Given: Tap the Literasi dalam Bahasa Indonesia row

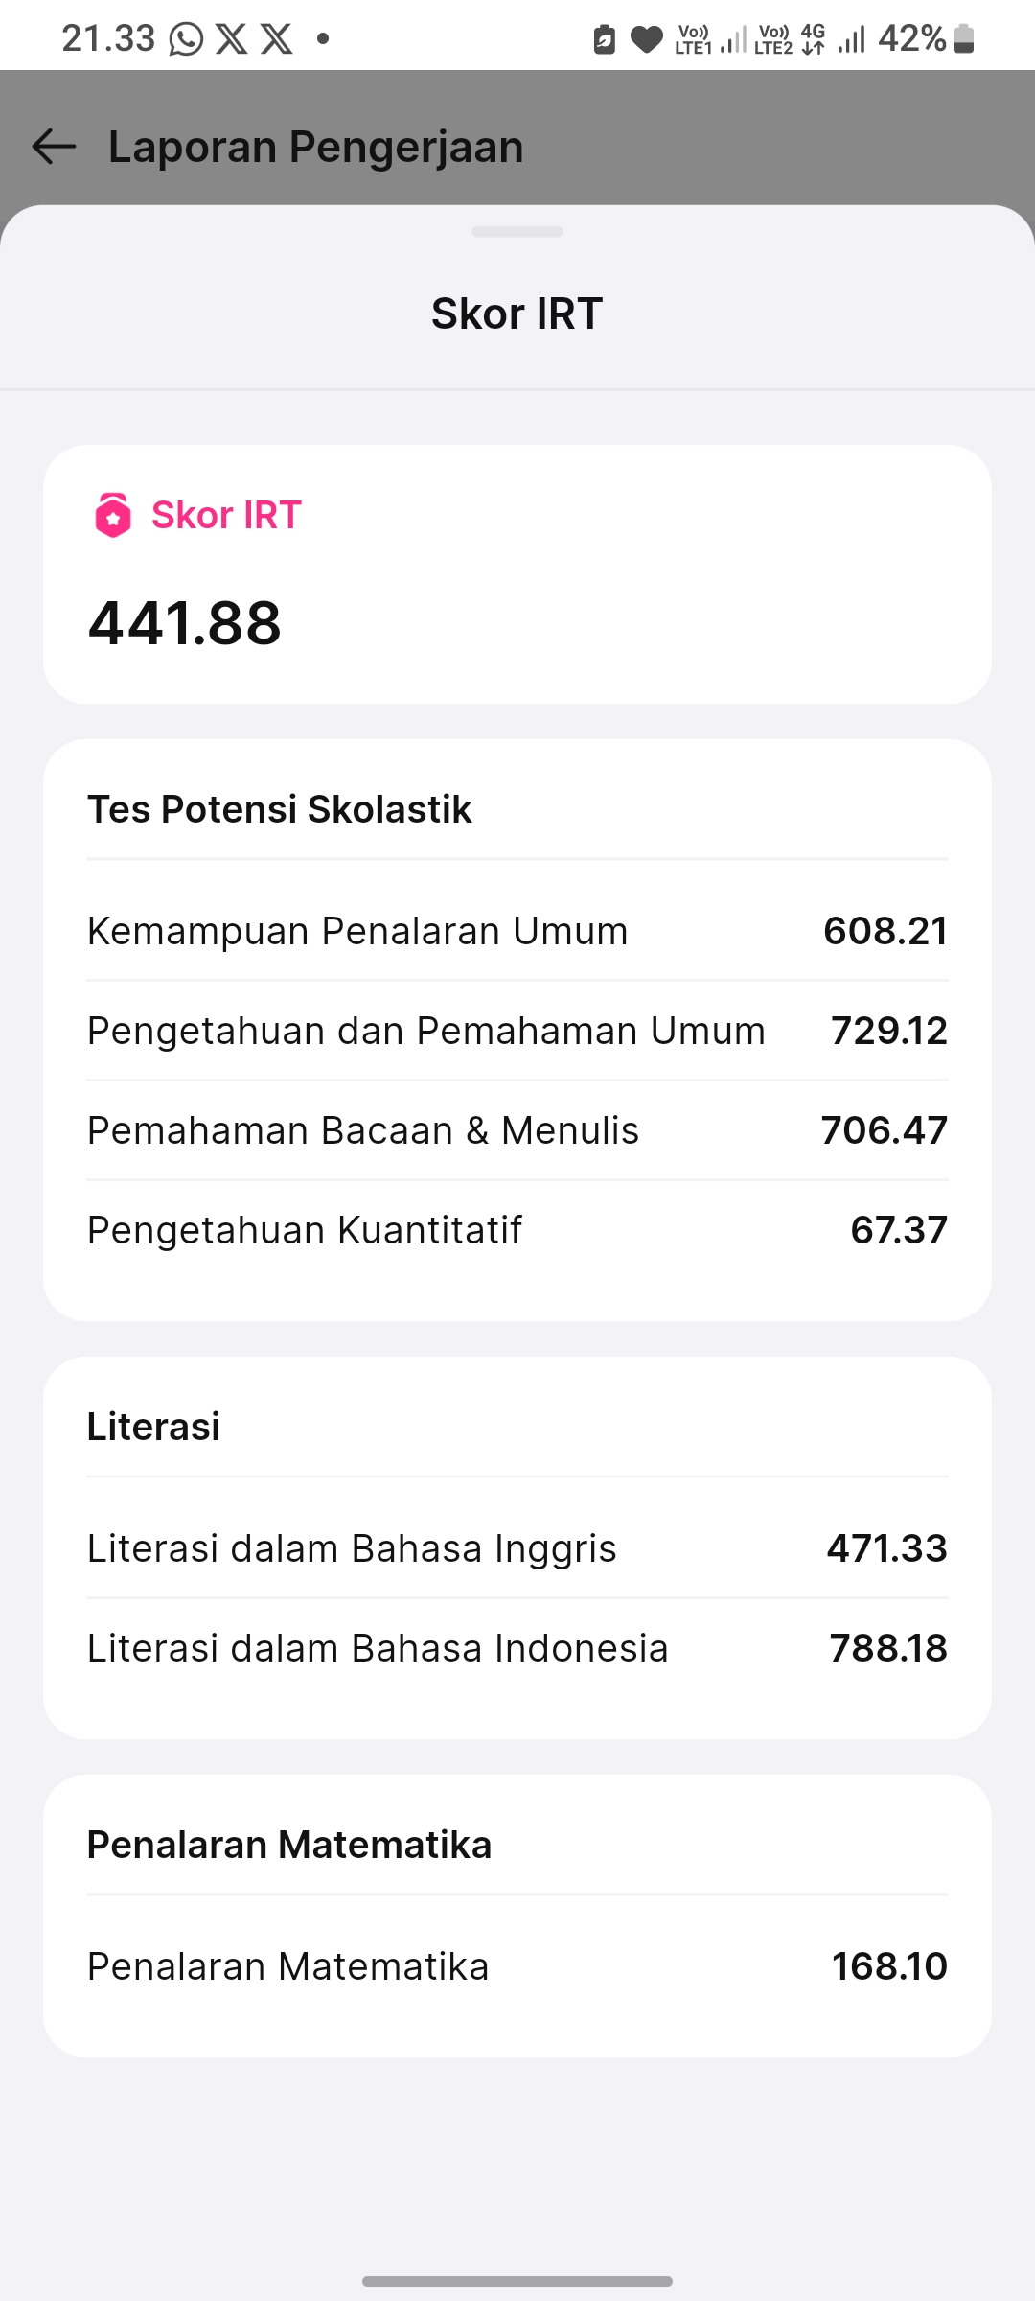Looking at the screenshot, I should (x=517, y=1648).
